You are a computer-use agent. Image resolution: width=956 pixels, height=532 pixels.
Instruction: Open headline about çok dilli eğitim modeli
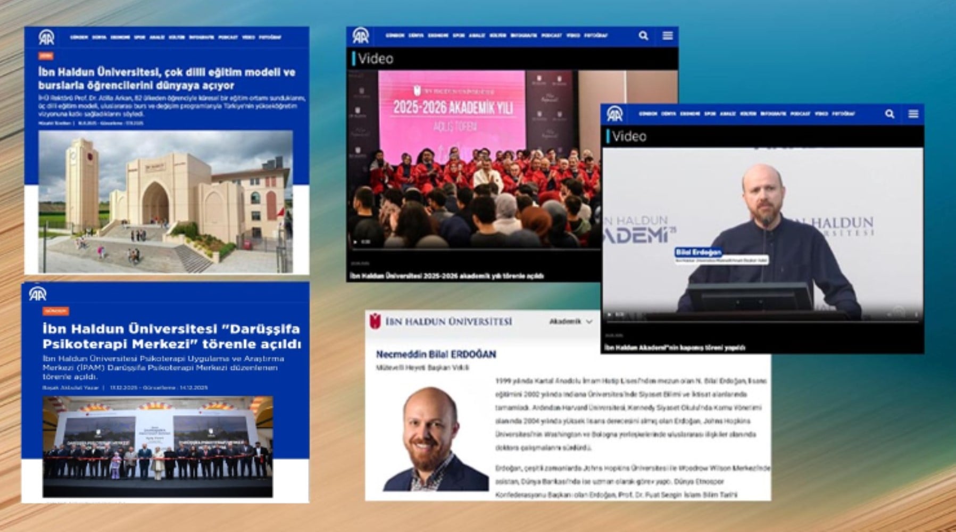[x=167, y=79]
